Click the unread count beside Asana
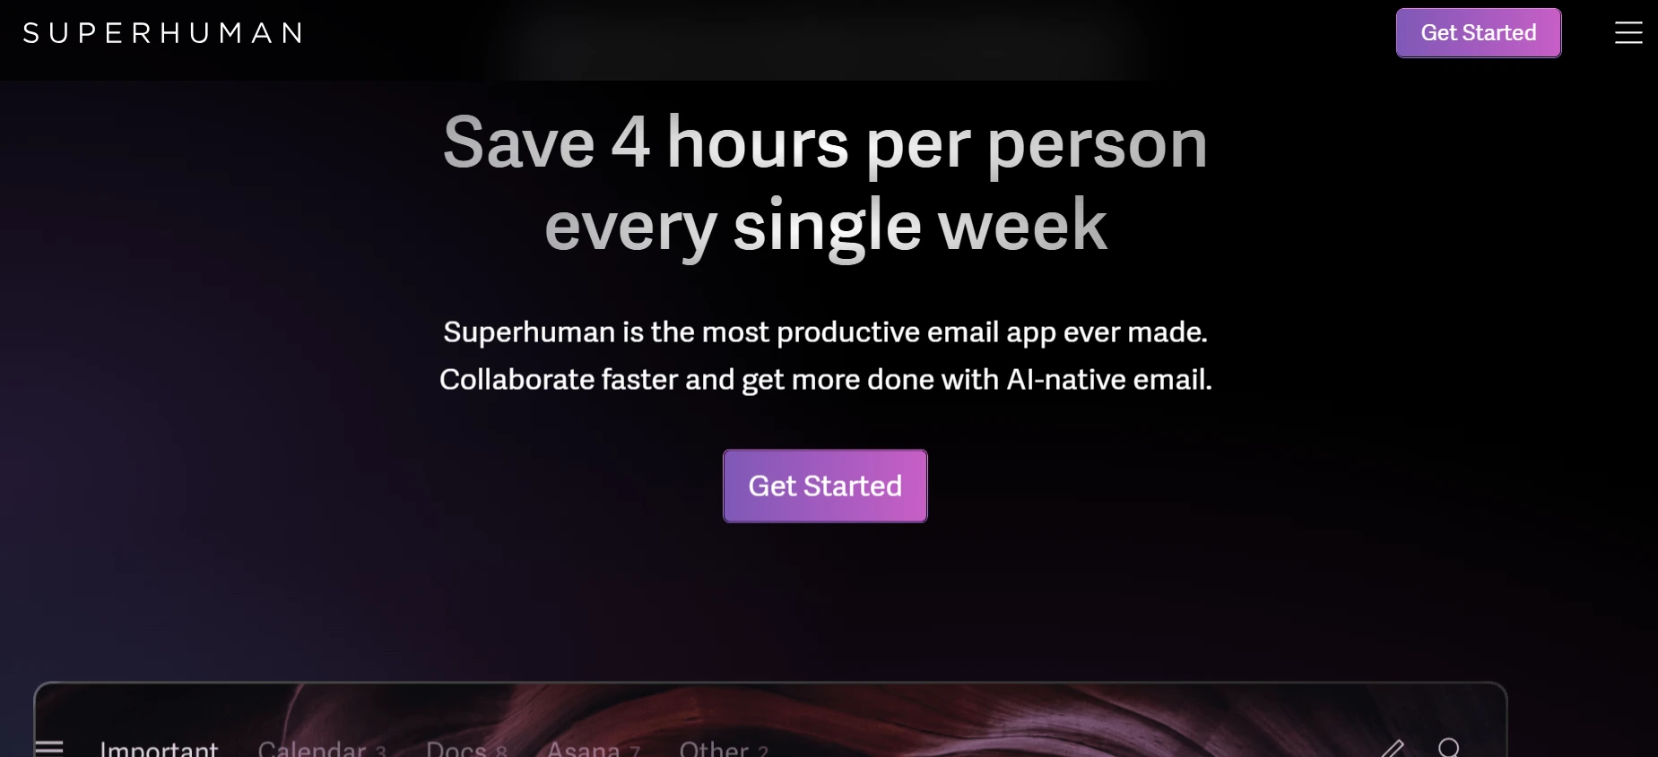 (635, 752)
